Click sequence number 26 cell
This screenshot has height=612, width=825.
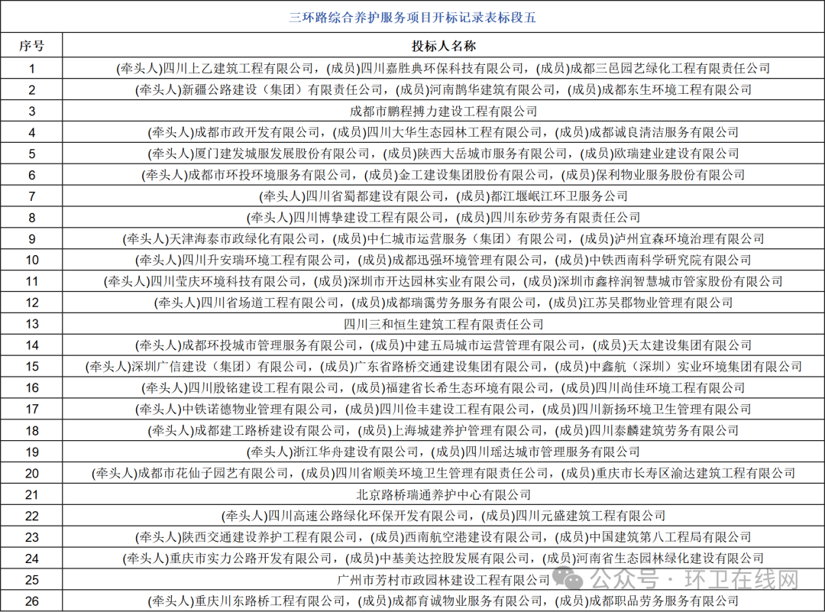point(31,601)
